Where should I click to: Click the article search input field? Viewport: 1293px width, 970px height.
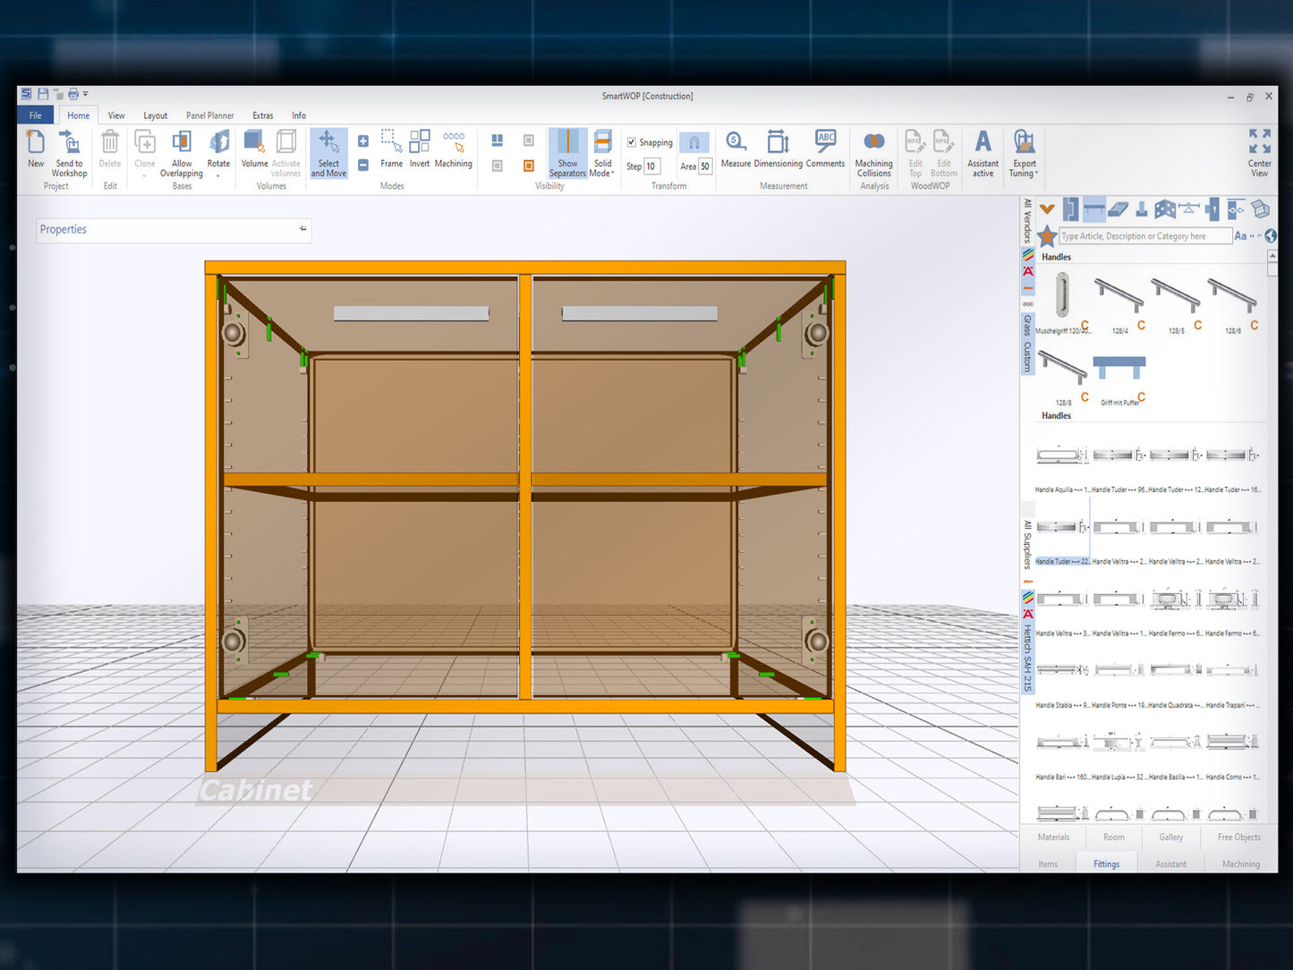point(1144,236)
